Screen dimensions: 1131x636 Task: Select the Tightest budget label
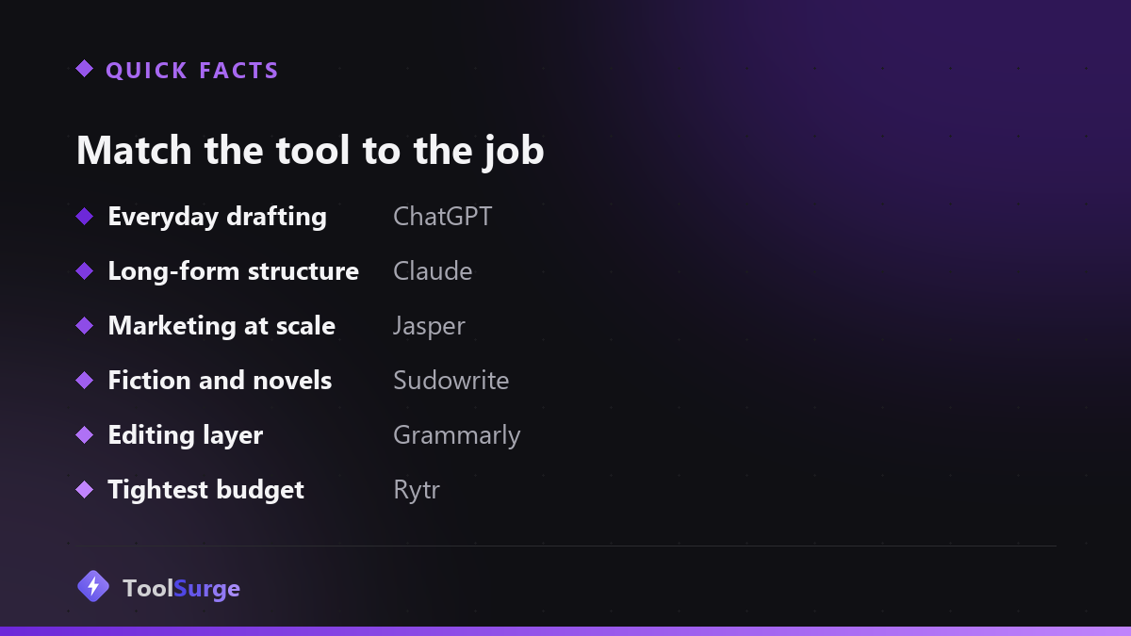(205, 490)
